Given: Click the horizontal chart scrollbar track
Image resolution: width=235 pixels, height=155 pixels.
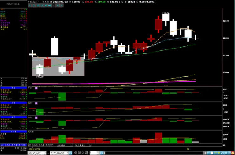Looking at the screenshot, I should tap(154, 153).
